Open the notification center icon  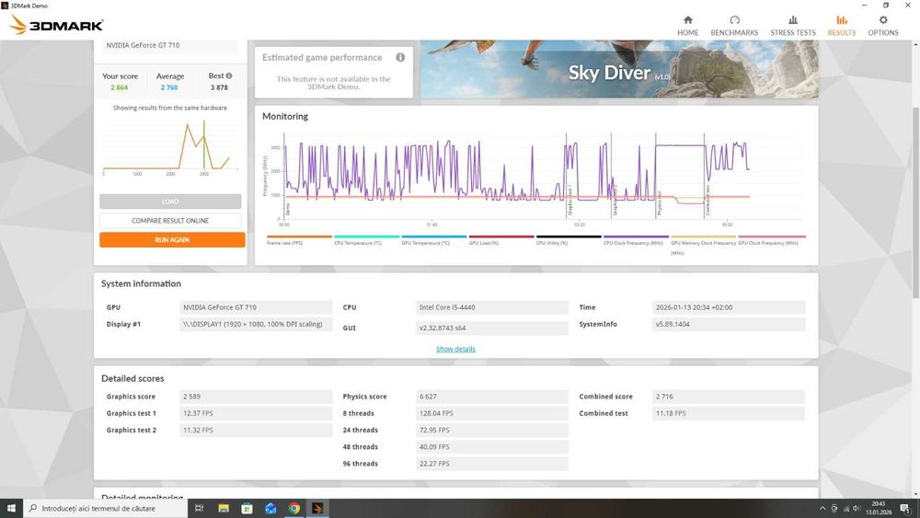906,509
